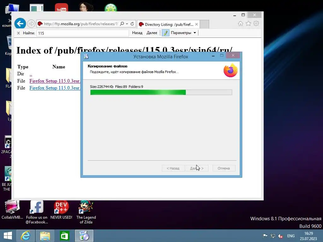
Task: Expand the Параметры dropdown
Action: [x=183, y=33]
